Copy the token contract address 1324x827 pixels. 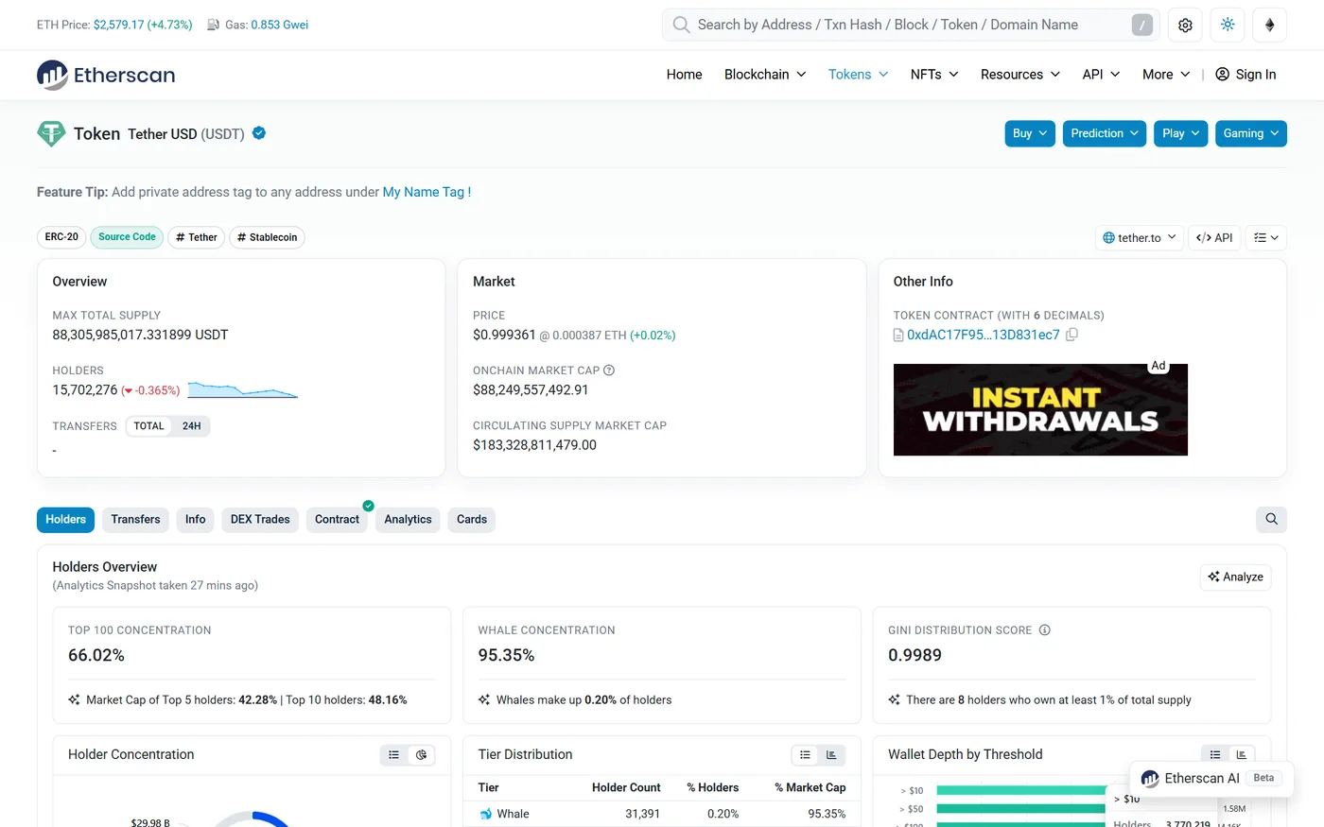pos(1071,335)
